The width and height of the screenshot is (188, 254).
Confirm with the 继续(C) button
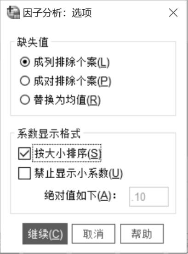45,234
